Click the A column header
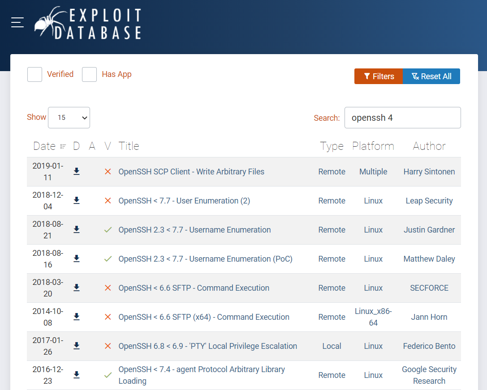This screenshot has height=390, width=487. [x=92, y=146]
